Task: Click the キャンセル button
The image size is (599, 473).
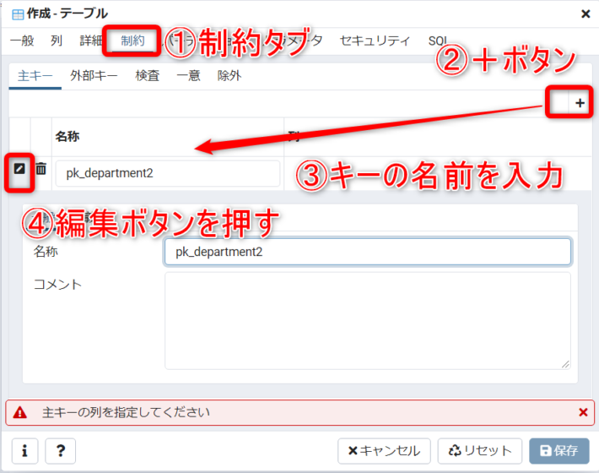Action: [384, 450]
